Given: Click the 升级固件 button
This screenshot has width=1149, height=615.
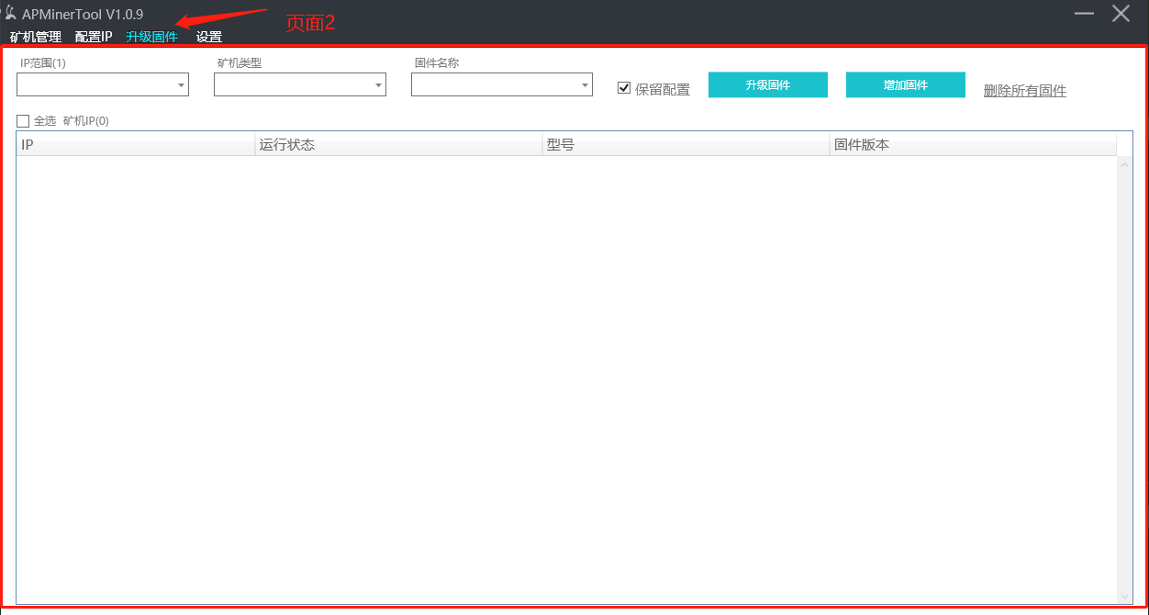Looking at the screenshot, I should [767, 84].
